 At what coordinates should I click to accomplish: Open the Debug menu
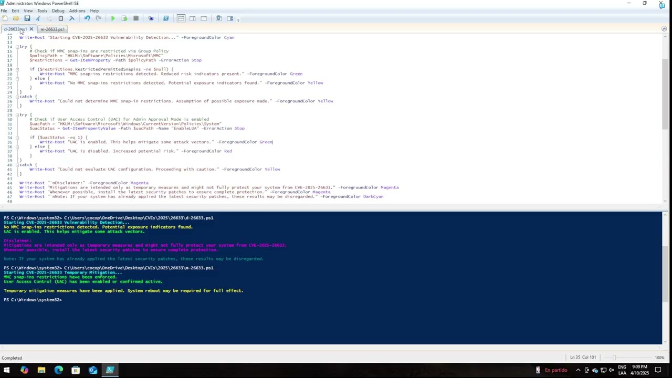58,10
